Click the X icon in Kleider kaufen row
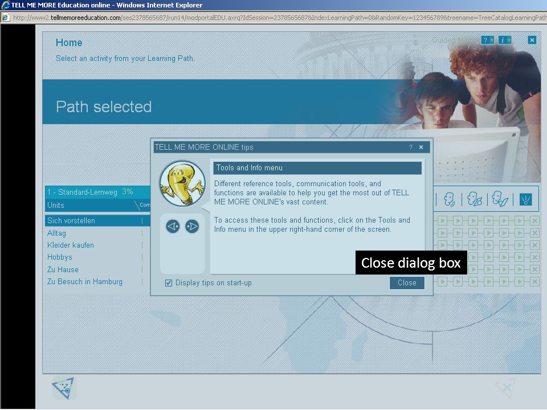547x410 pixels. coord(534,245)
